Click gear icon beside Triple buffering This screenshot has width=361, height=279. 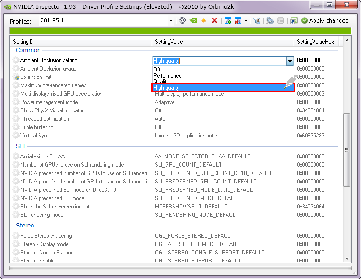[x=16, y=127]
